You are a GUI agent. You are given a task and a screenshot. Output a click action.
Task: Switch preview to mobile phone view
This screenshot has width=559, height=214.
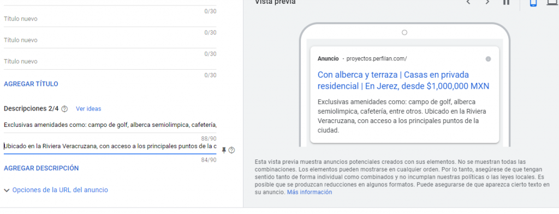coord(533,3)
